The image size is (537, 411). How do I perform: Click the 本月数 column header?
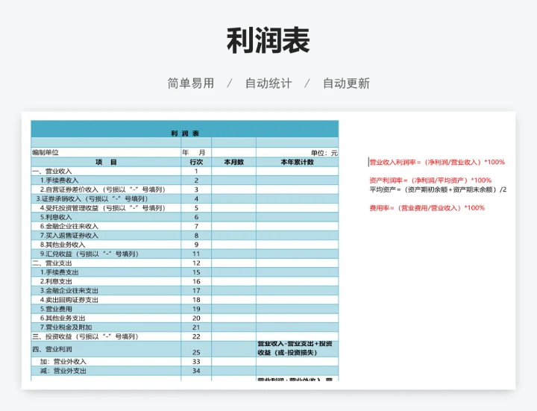pyautogui.click(x=233, y=162)
